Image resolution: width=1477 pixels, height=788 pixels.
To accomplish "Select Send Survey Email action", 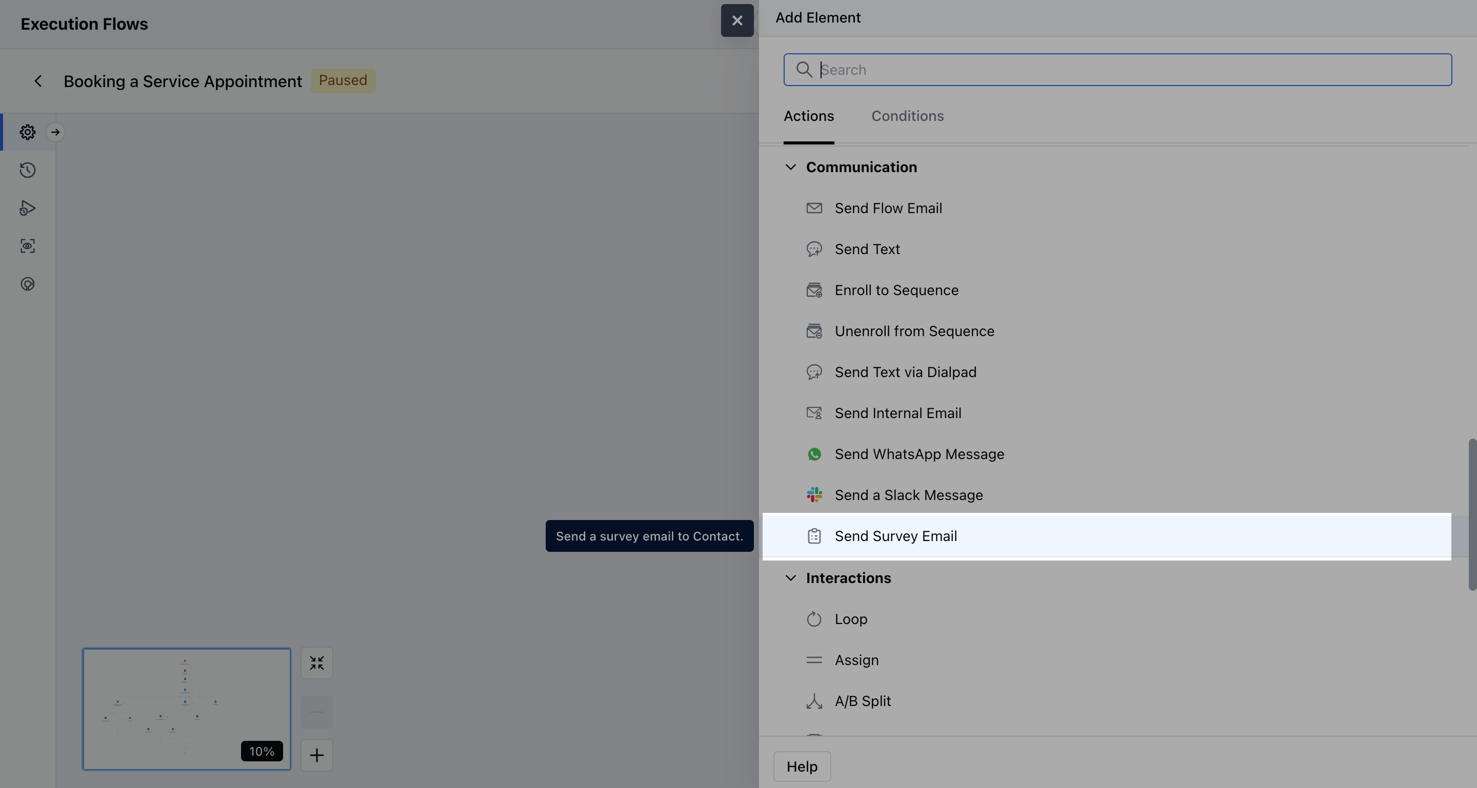I will 895,536.
